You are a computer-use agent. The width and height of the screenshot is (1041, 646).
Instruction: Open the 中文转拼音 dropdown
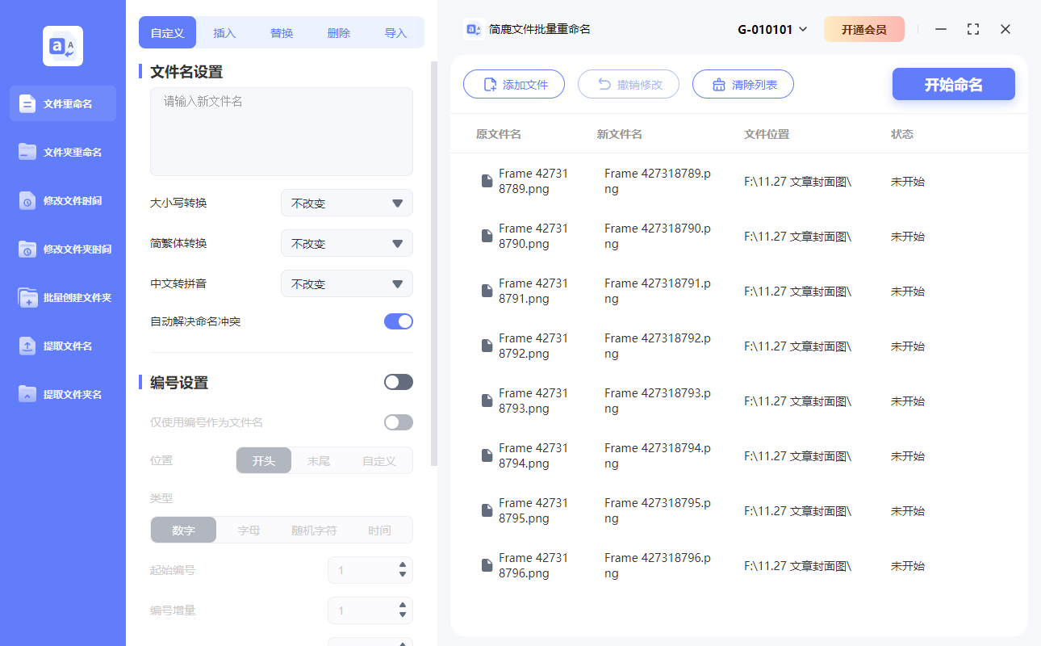(x=346, y=283)
